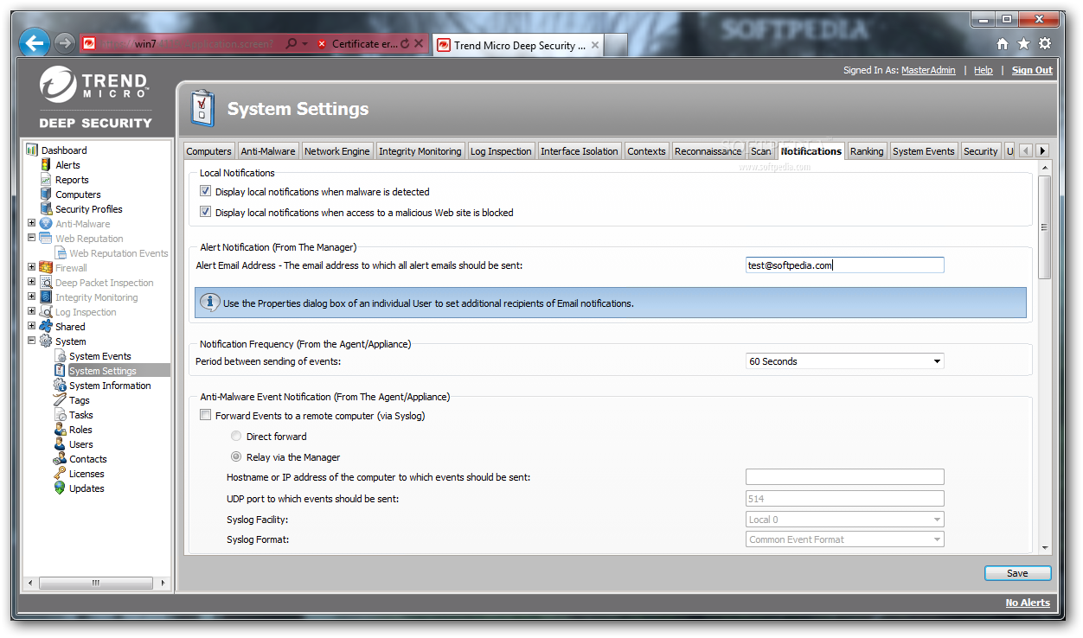Toggle notifications when malicious Web site blocked
Viewport: 1083px width, 638px height.
pyautogui.click(x=205, y=212)
